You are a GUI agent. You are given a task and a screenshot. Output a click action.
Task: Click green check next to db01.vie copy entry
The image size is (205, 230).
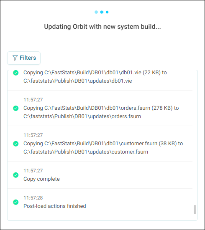[x=16, y=73]
